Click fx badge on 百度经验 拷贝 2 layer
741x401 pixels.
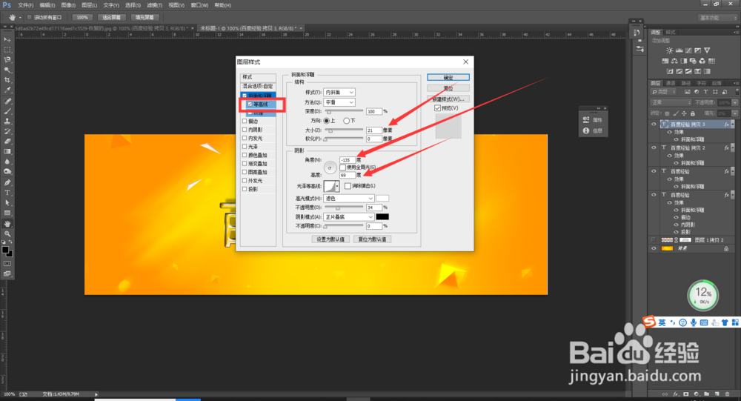pos(726,148)
